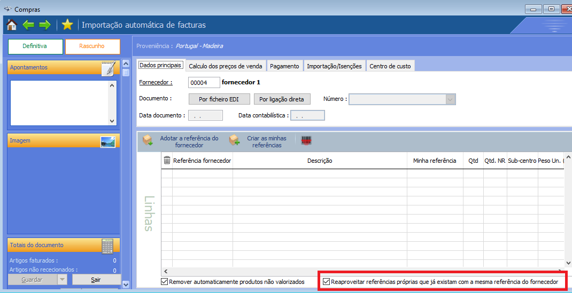The height and width of the screenshot is (293, 572).
Task: Expand the Número dropdown list
Action: (450, 99)
